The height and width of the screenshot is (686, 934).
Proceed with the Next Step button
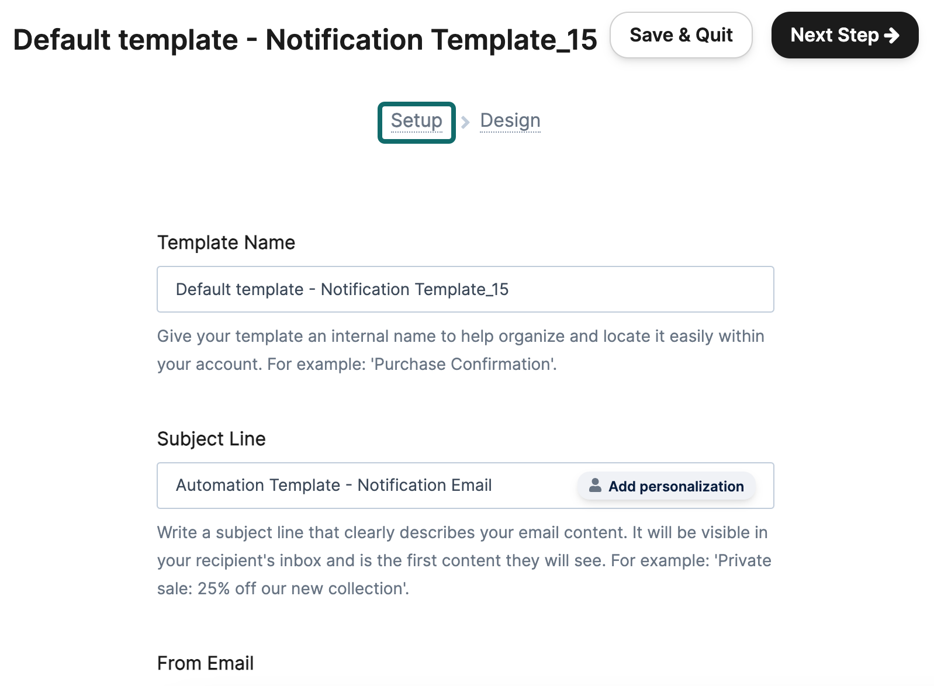(x=845, y=35)
